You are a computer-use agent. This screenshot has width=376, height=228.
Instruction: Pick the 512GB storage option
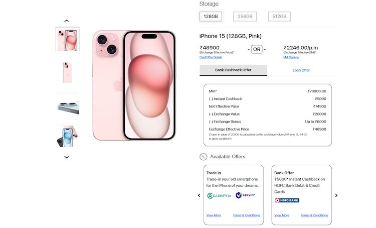click(x=279, y=17)
